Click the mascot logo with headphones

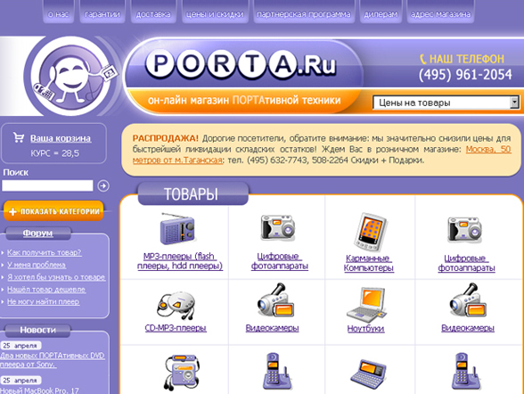(x=72, y=76)
